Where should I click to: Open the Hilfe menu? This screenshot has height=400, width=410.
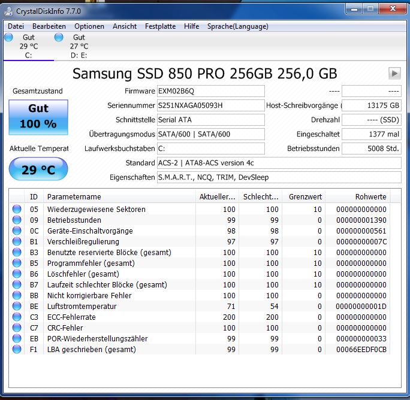(x=191, y=26)
